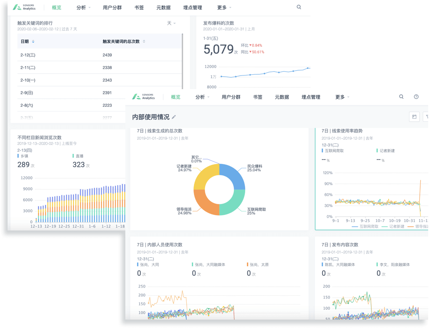Click sort icon next to 触发关键词的总次数

144,42
